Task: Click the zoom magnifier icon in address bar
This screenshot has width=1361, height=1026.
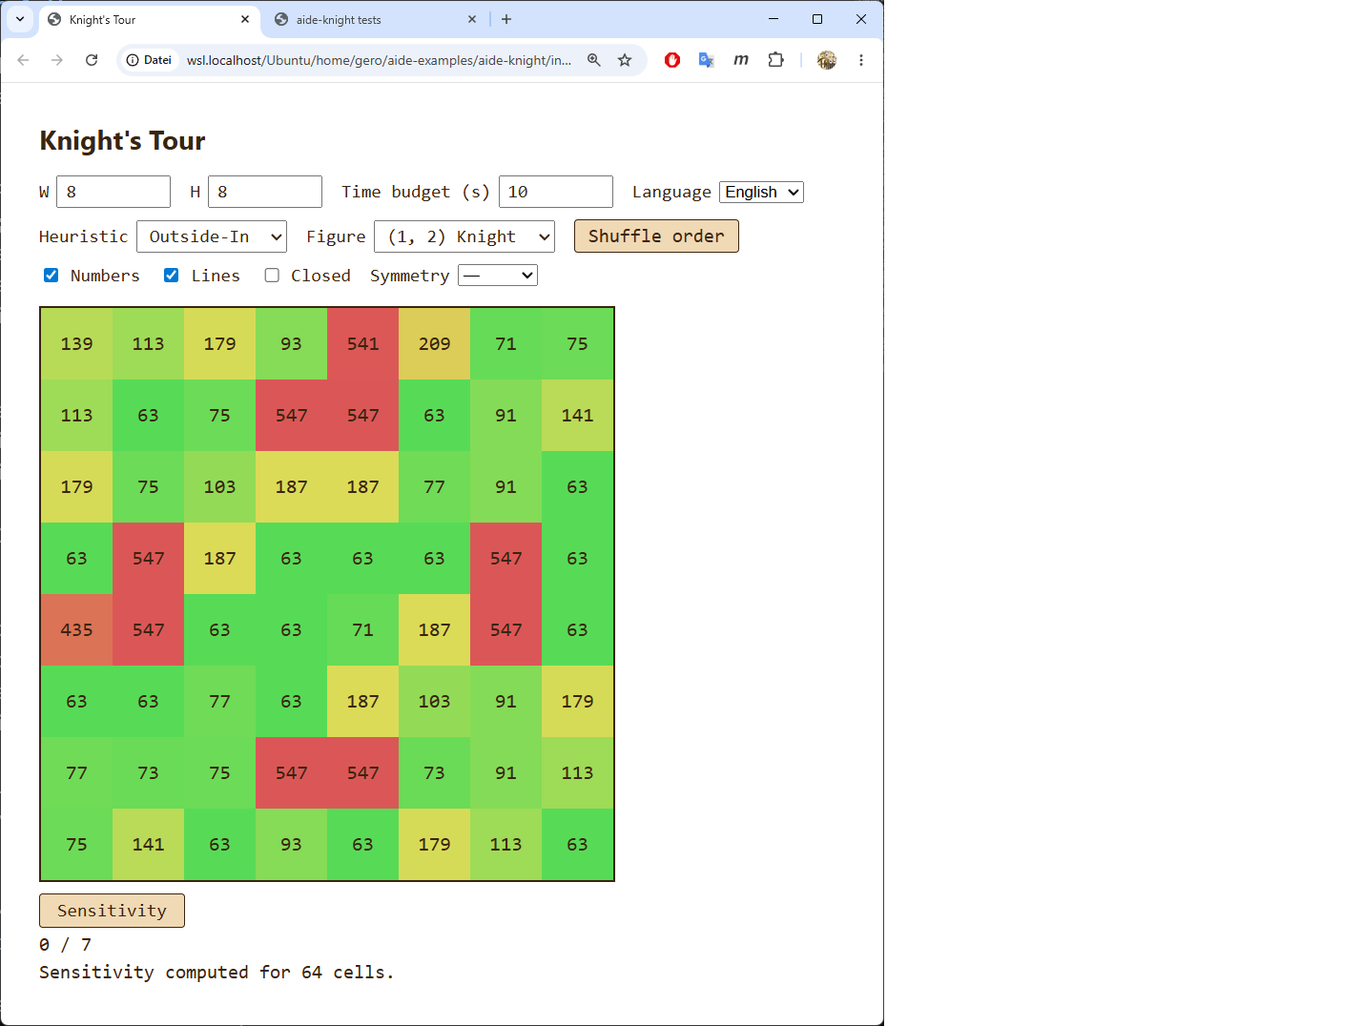Action: pyautogui.click(x=594, y=60)
